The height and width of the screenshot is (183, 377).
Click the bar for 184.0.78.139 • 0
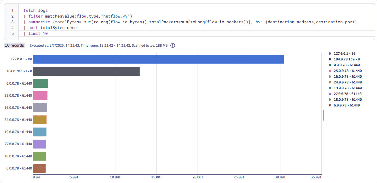tap(86, 71)
